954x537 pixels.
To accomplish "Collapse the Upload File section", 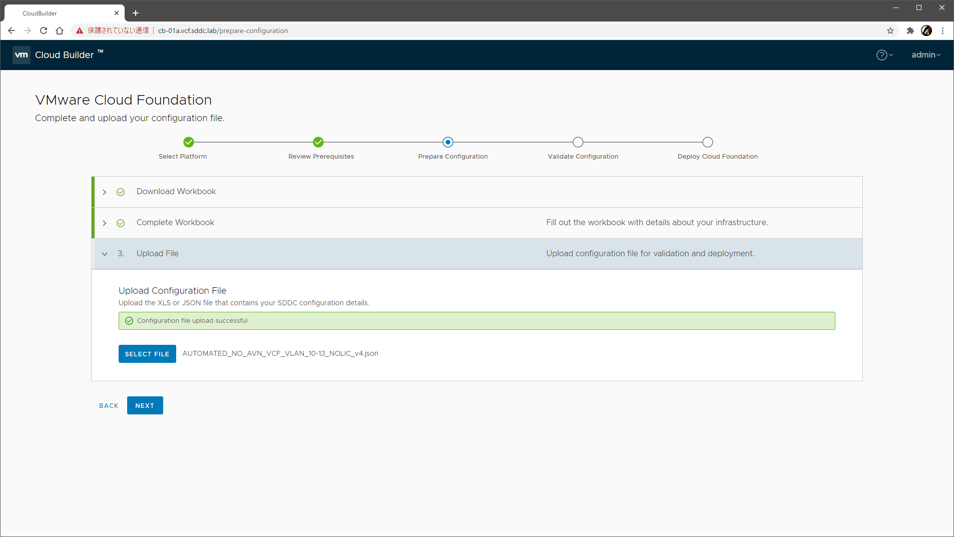I will (x=105, y=254).
